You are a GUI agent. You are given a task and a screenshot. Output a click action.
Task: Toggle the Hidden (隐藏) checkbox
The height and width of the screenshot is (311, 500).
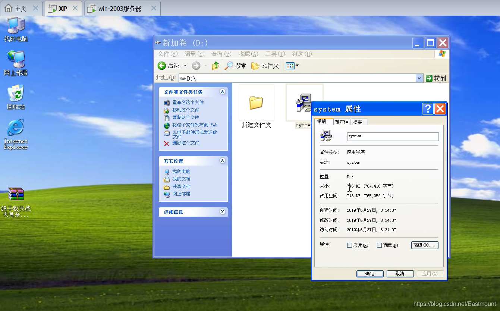379,245
